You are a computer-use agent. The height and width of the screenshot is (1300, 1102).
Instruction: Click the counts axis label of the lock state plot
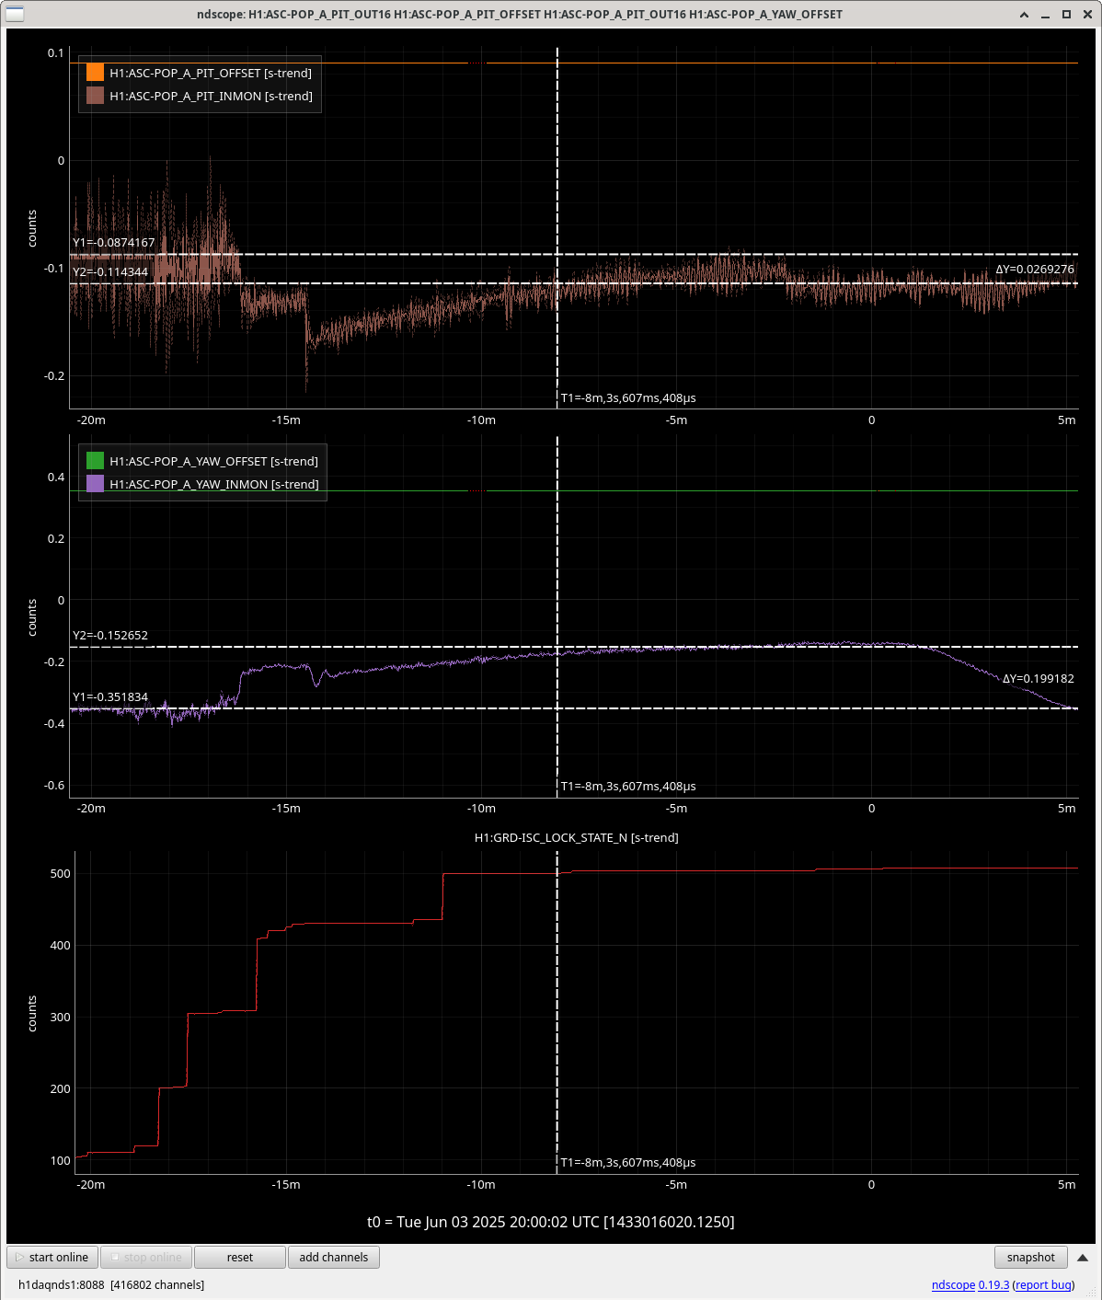32,1013
